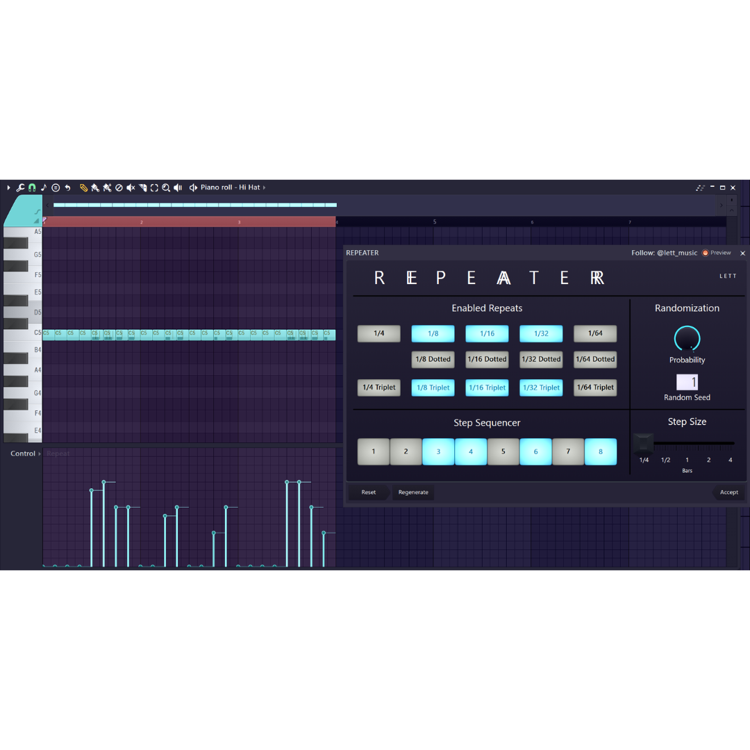The height and width of the screenshot is (750, 750).
Task: Enable the 1/16 Dotted repeat
Action: [487, 359]
